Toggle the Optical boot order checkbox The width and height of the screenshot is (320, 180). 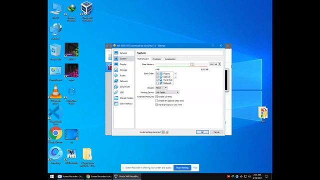click(157, 76)
